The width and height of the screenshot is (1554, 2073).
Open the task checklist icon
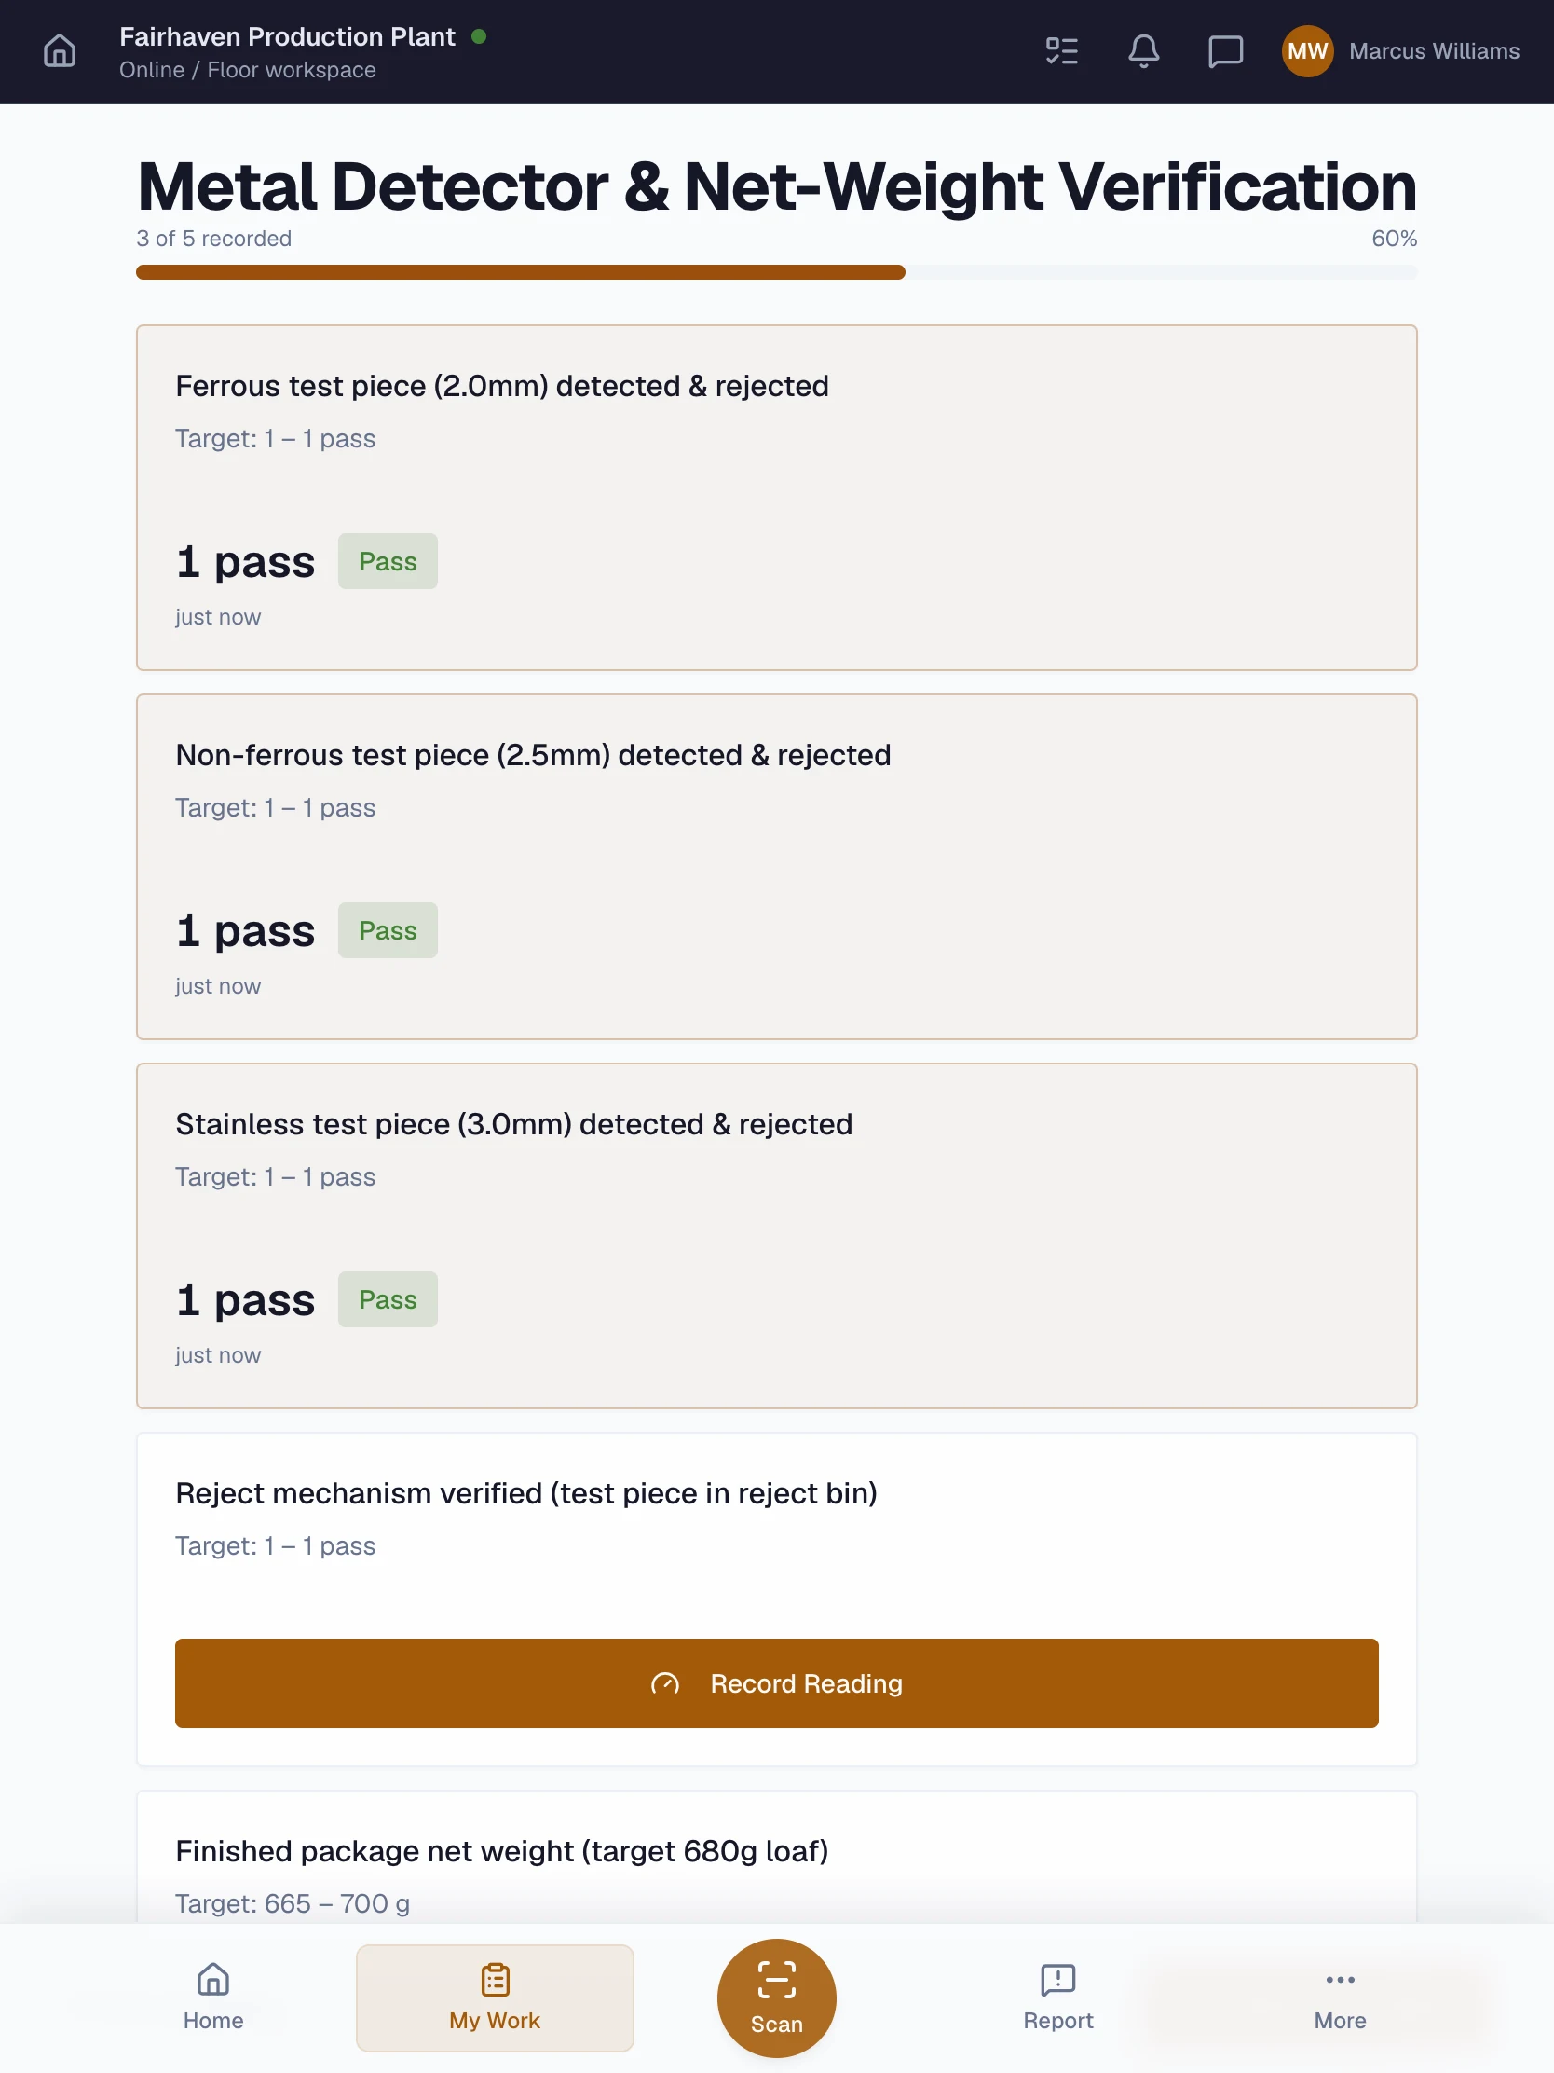pyautogui.click(x=1061, y=50)
